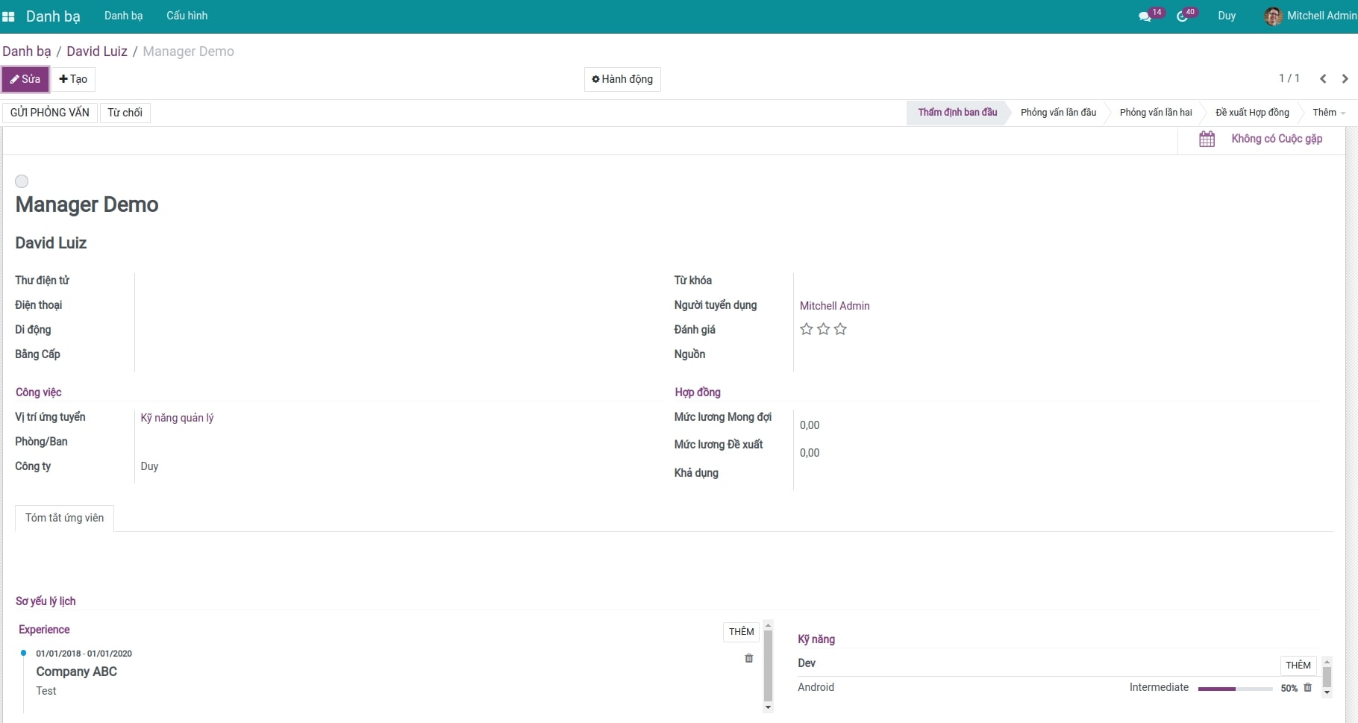
Task: Open the Mitchell Admin user menu
Action: [x=1310, y=16]
